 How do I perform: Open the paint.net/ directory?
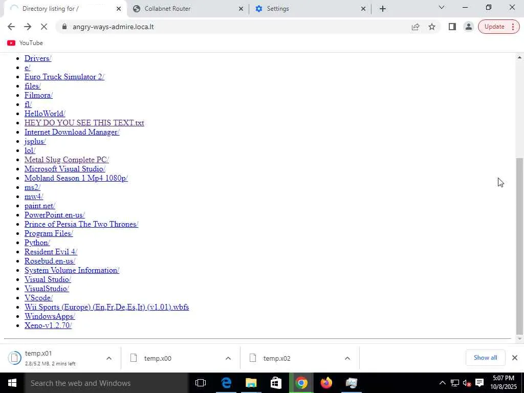tap(39, 206)
